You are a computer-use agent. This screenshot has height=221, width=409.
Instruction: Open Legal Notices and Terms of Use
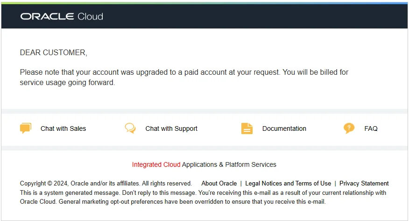tap(288, 184)
